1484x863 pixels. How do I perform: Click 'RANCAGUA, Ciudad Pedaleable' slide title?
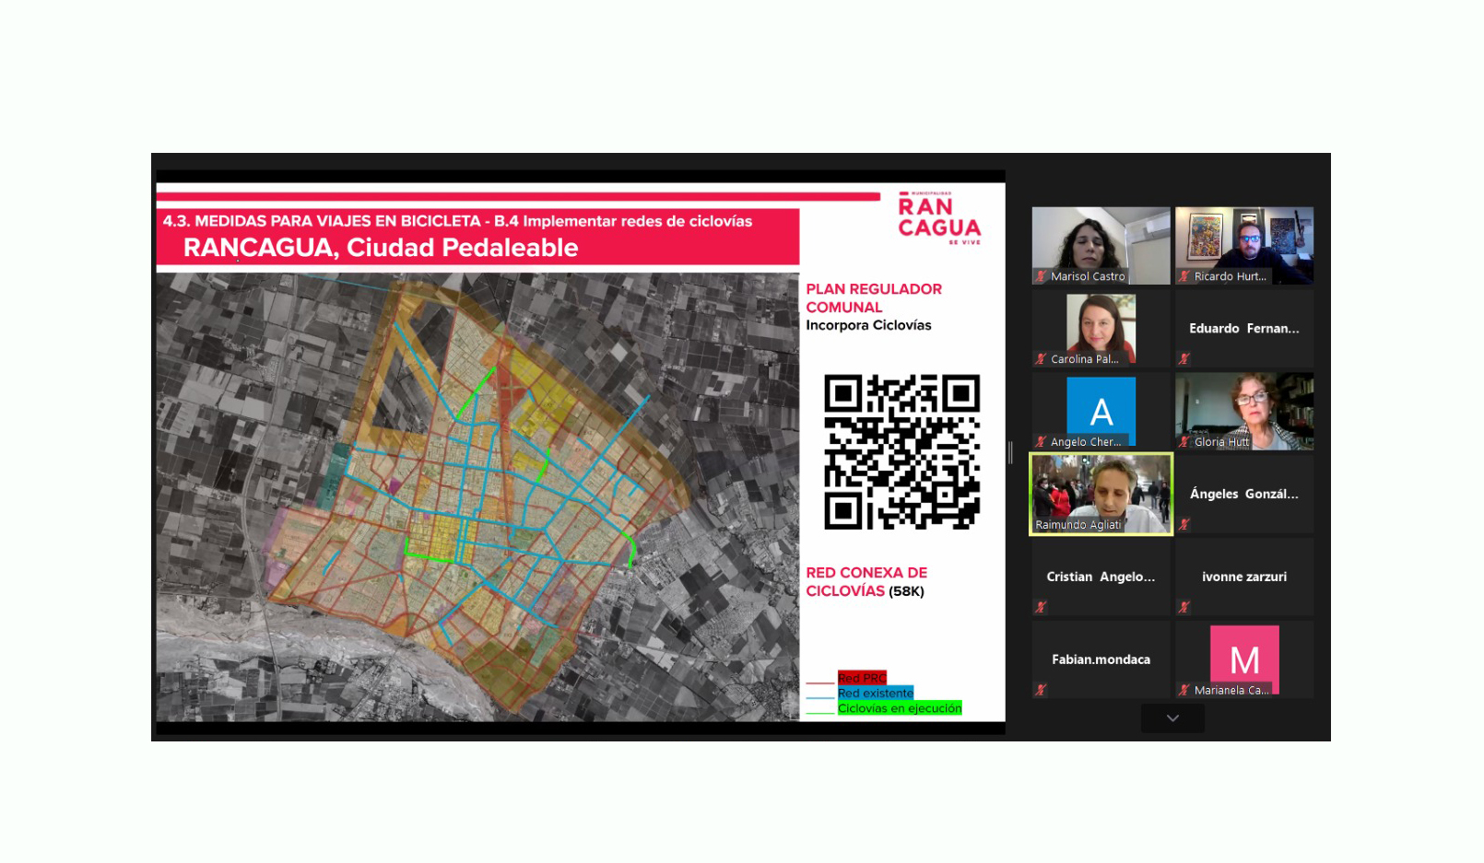pos(381,248)
